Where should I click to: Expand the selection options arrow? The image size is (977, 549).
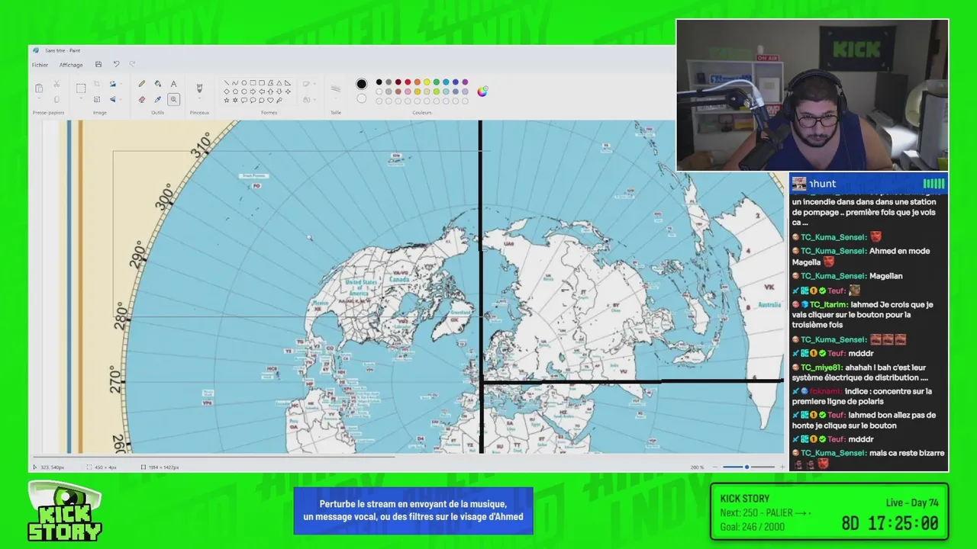point(81,98)
